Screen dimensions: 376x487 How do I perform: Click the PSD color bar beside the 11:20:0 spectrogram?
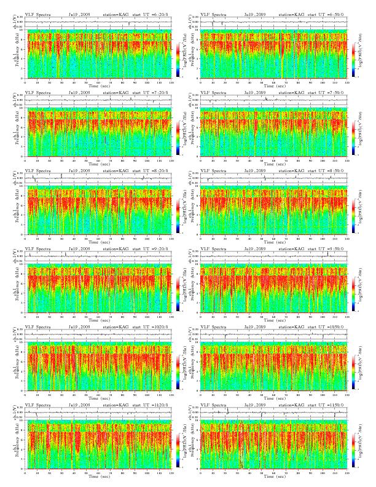pyautogui.click(x=178, y=450)
